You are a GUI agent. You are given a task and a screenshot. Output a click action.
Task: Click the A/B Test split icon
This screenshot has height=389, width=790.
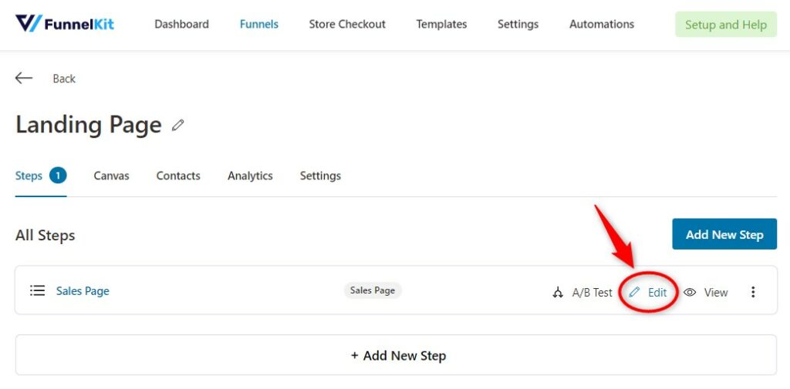pyautogui.click(x=558, y=293)
